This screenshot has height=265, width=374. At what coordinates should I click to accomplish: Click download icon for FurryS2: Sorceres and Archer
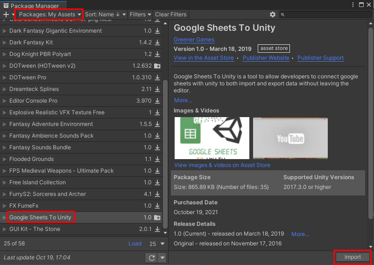point(157,194)
